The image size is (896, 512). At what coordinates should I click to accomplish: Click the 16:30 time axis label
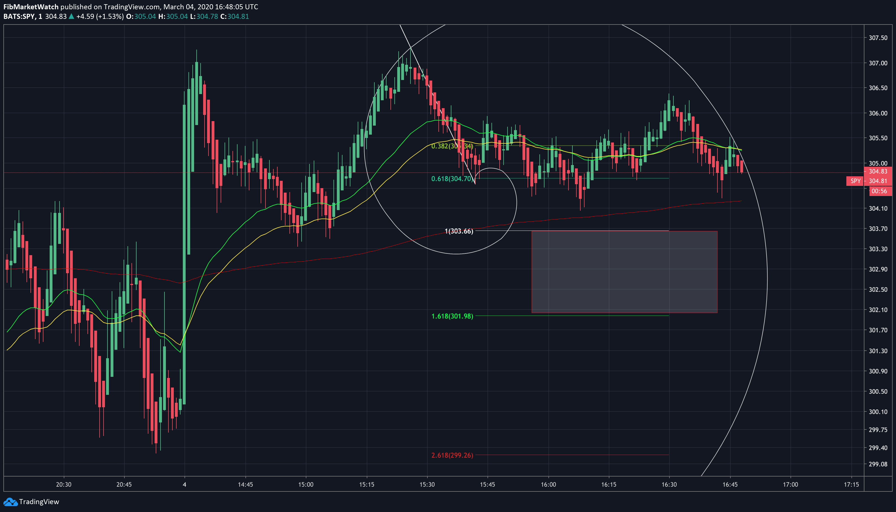669,485
